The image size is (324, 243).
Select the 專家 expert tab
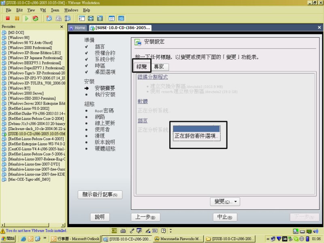(x=159, y=67)
